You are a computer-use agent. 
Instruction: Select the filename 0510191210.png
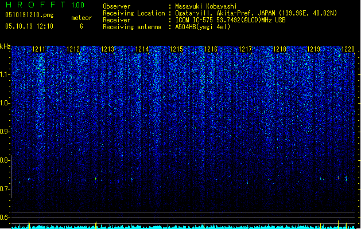point(29,15)
